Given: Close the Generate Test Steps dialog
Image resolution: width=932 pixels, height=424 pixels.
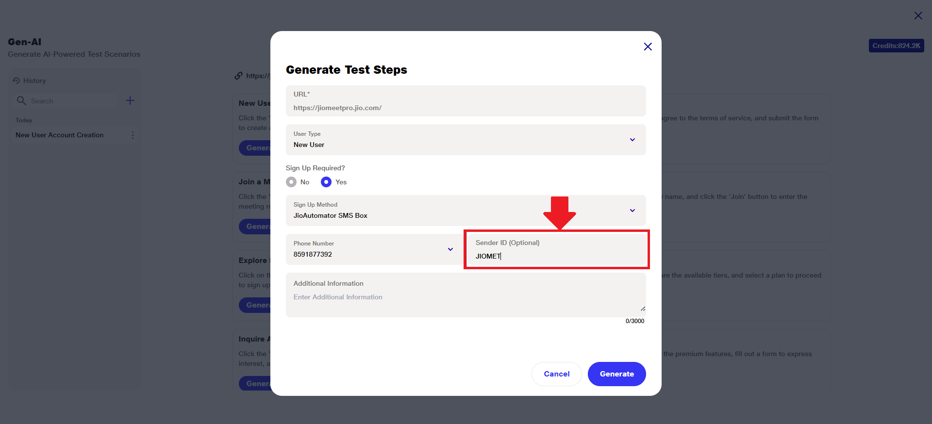Looking at the screenshot, I should (648, 47).
